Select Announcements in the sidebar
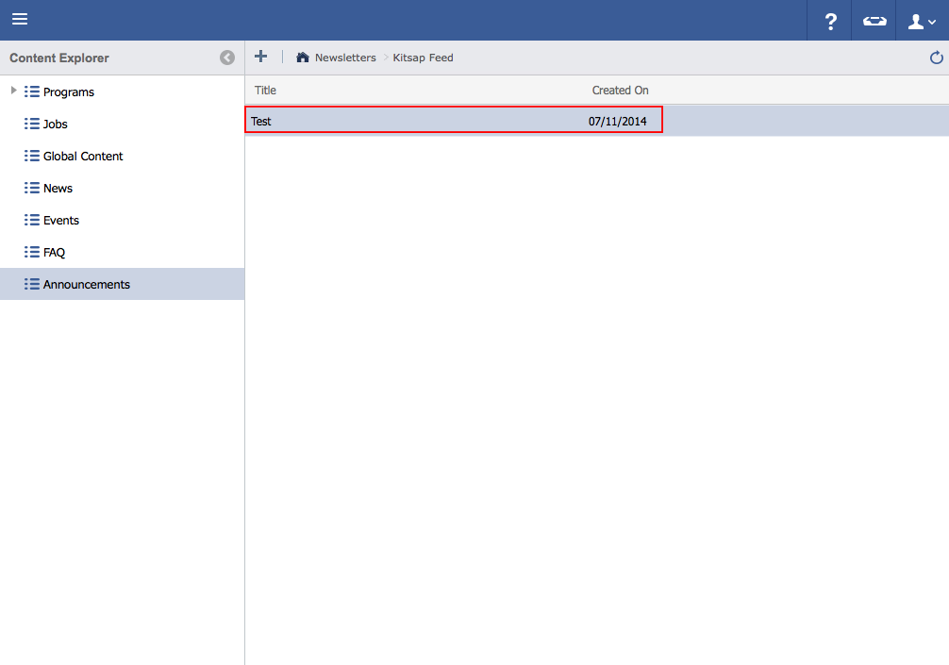This screenshot has width=949, height=665. (x=86, y=285)
